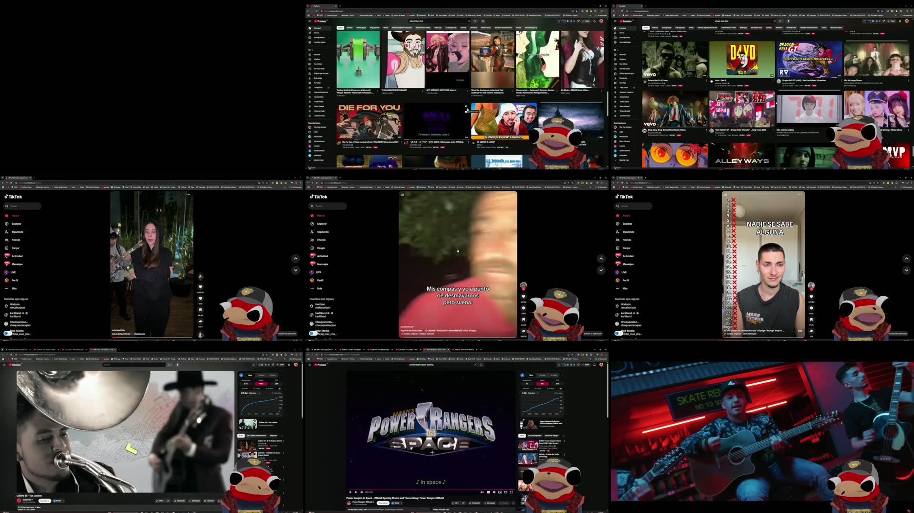Enter fullscreen on Power Rangers video
This screenshot has height=513, width=914.
pos(511,492)
